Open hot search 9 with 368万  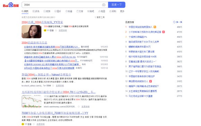[x=145, y=66]
